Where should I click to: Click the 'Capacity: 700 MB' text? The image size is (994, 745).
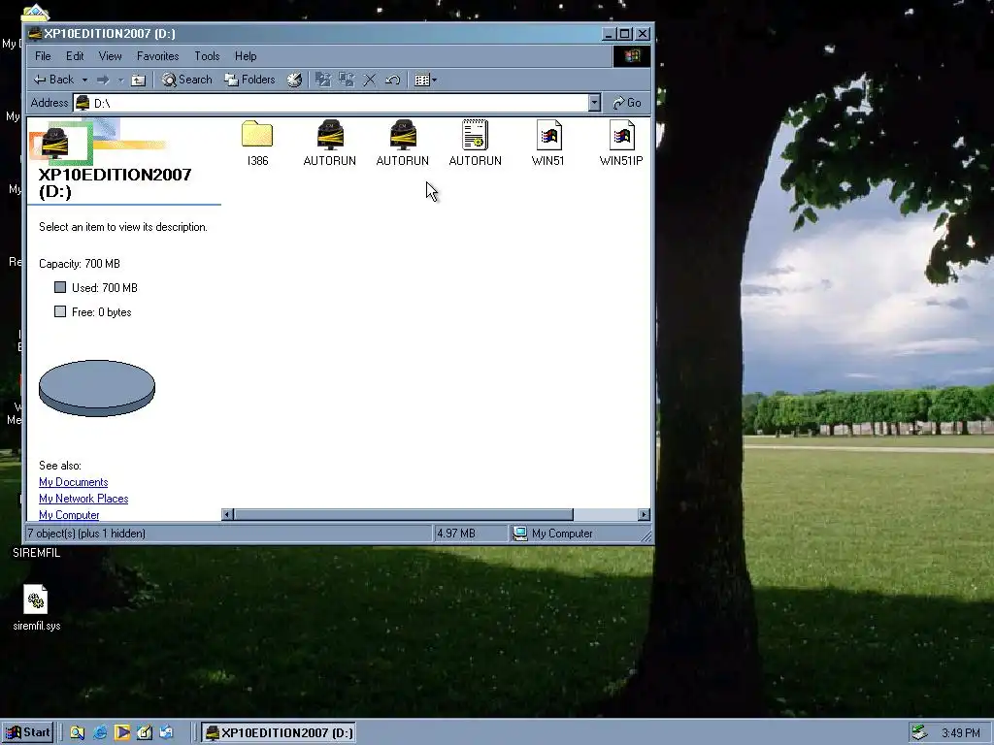pos(80,264)
